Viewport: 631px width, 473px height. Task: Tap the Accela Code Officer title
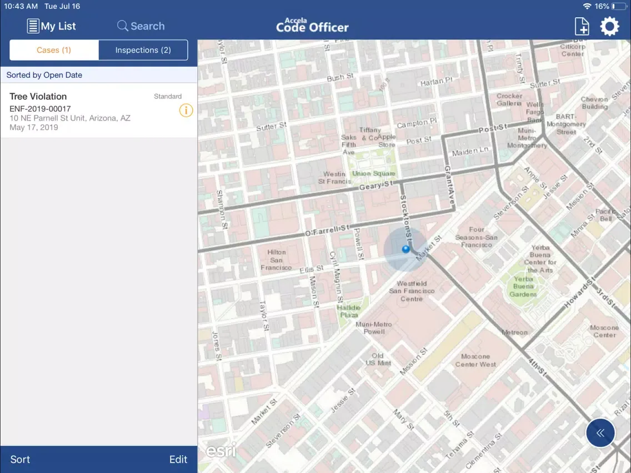tap(312, 26)
